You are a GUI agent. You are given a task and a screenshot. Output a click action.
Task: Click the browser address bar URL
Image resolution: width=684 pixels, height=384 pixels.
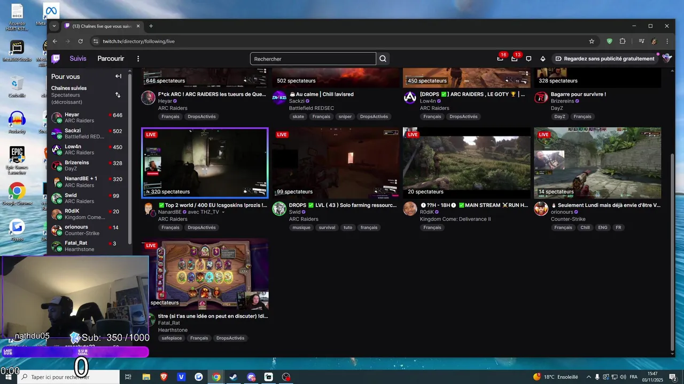pos(139,41)
